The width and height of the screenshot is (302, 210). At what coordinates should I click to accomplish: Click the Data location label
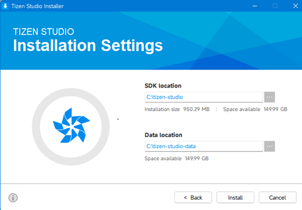click(x=163, y=135)
